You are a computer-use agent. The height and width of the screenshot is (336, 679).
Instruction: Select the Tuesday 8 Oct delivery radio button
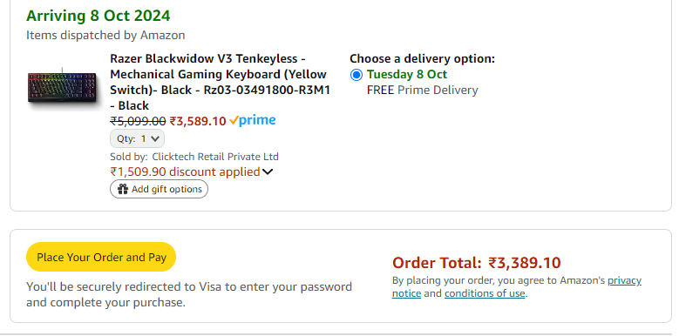point(356,75)
